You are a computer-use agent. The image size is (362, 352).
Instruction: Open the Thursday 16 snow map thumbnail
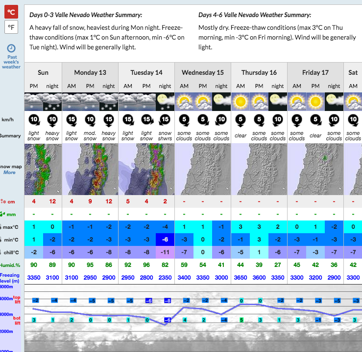pyautogui.click(x=259, y=169)
